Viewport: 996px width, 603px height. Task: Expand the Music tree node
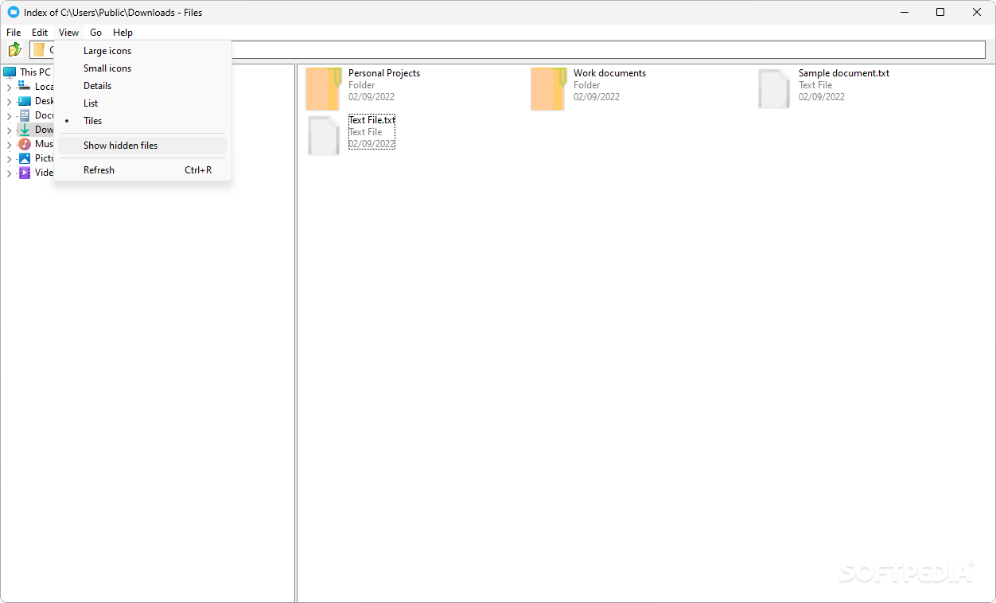click(x=10, y=144)
